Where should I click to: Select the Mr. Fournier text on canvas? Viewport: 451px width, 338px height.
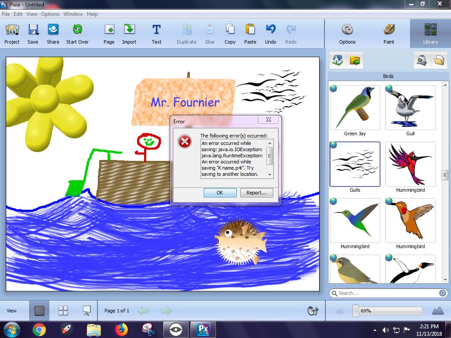pos(185,102)
